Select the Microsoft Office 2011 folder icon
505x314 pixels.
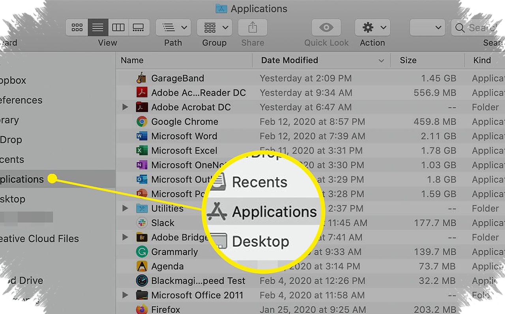pos(142,295)
